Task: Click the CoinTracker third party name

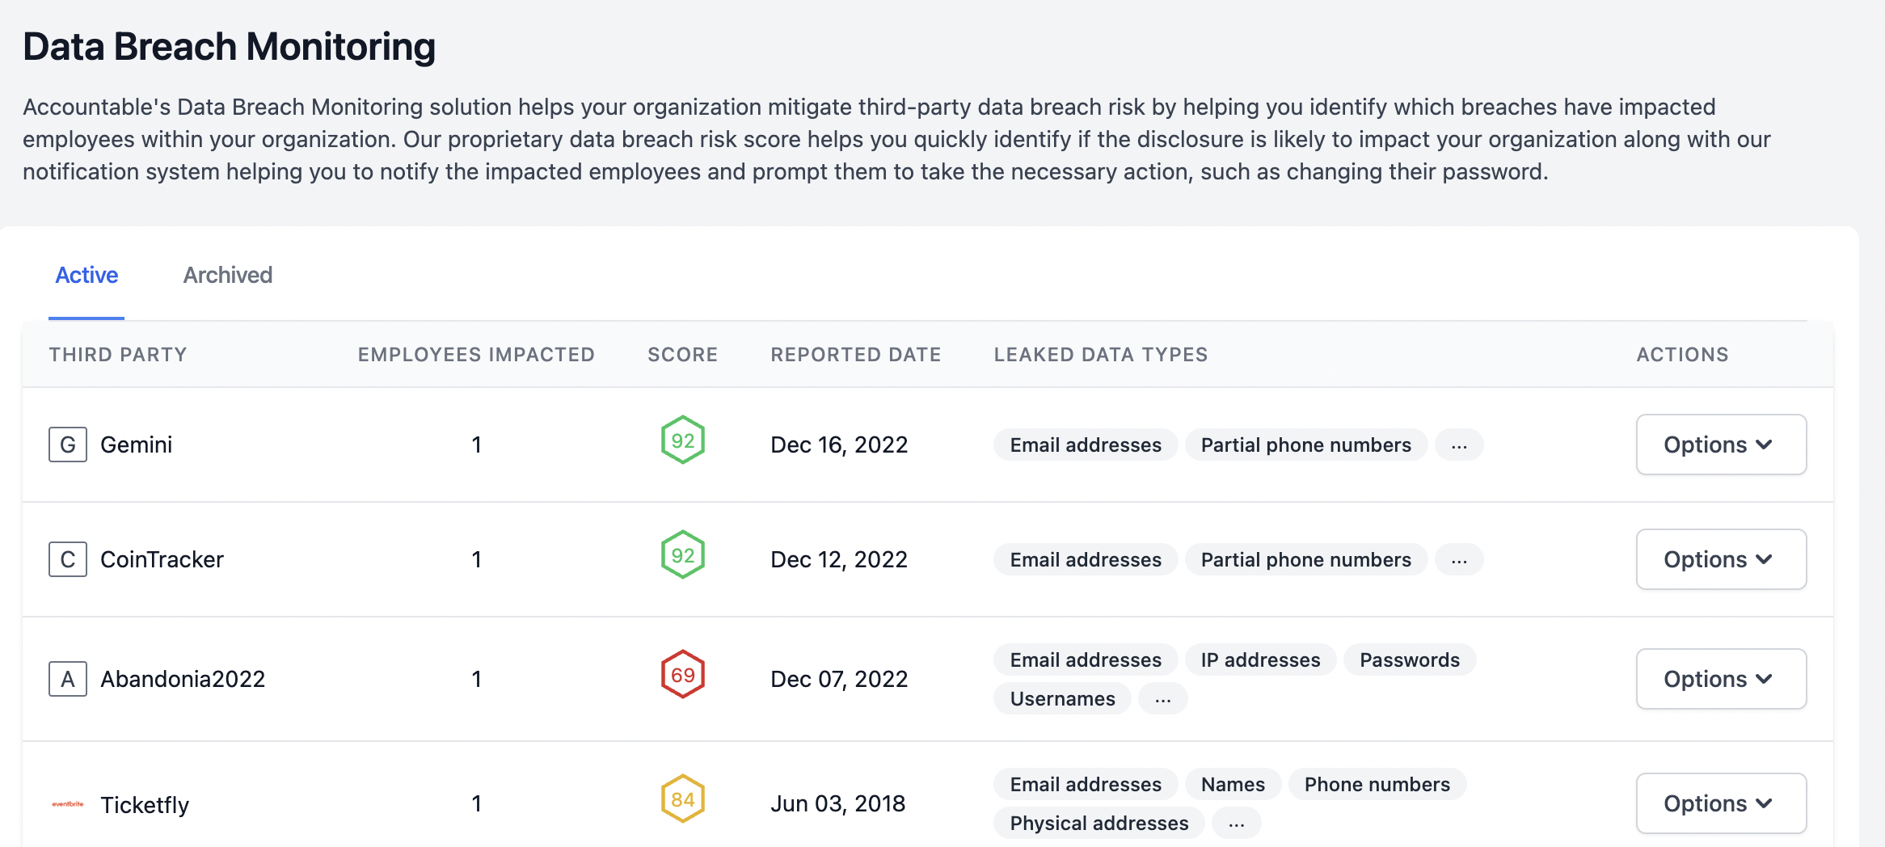Action: pos(162,559)
